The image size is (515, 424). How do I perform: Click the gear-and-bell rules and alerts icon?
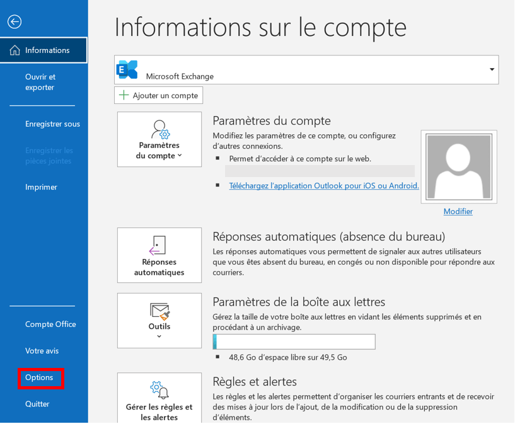[x=159, y=390]
